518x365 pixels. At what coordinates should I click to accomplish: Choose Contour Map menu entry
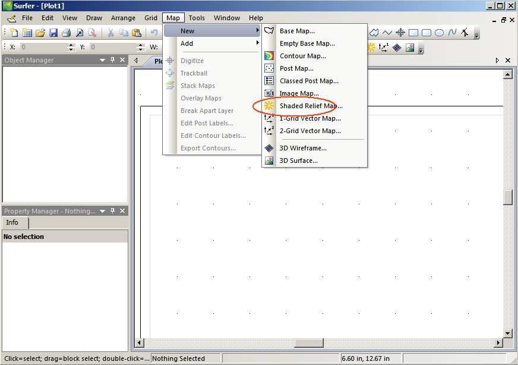click(314, 56)
